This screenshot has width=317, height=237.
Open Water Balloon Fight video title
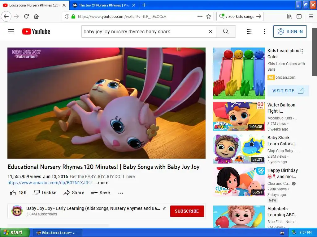(281, 108)
